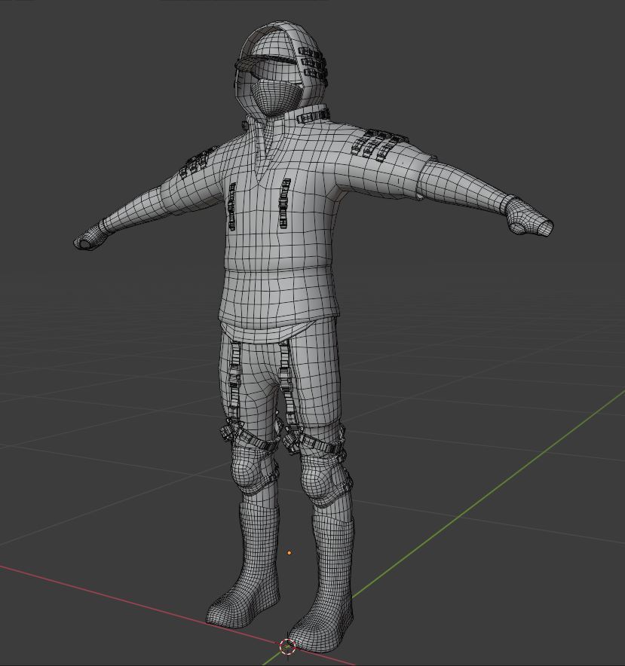Click the orange object origin dot
The image size is (625, 666).
[x=290, y=552]
